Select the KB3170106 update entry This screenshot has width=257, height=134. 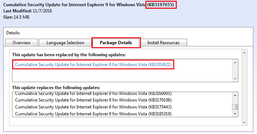[93, 100]
